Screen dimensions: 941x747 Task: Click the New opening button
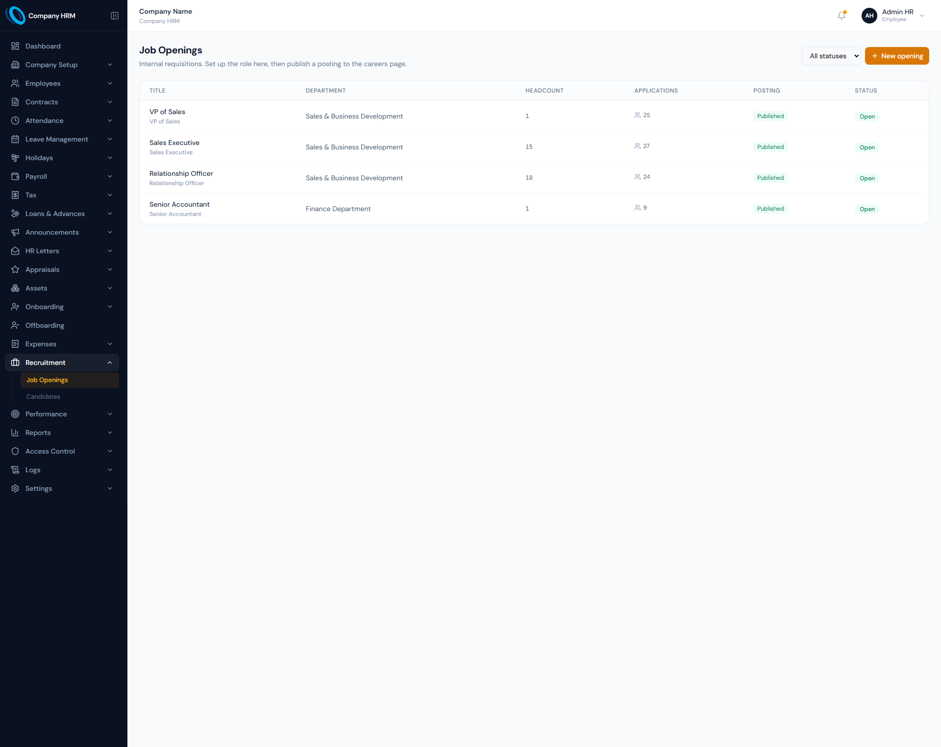[897, 56]
